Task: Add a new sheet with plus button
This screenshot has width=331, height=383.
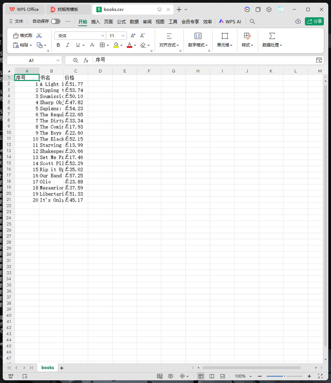Action: pos(62,368)
